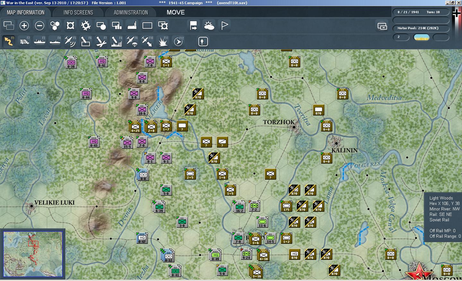Screen dimensions: 462x281
Task: Zoom in with the plus icon
Action: point(24,25)
